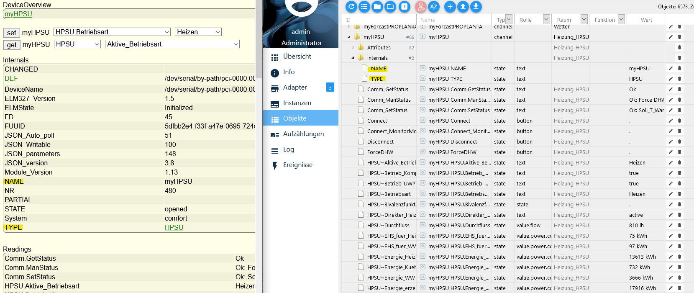Open Aufzählungen in ioBroker sidebar
694x293 pixels.
pyautogui.click(x=300, y=134)
